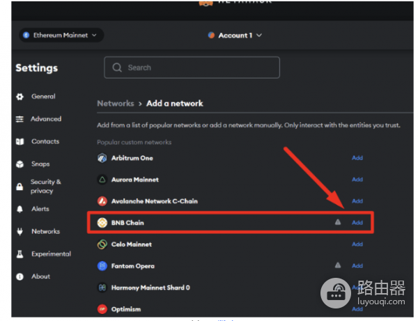Click the Aurora Mainnet network icon

click(x=102, y=180)
